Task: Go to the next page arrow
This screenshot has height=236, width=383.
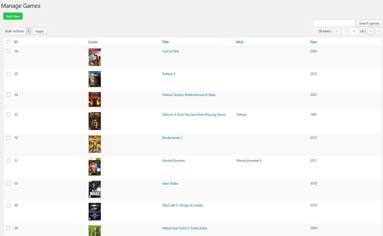Action: (371, 31)
